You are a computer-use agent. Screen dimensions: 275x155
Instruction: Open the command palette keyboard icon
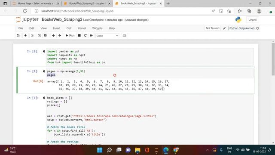(x=124, y=35)
